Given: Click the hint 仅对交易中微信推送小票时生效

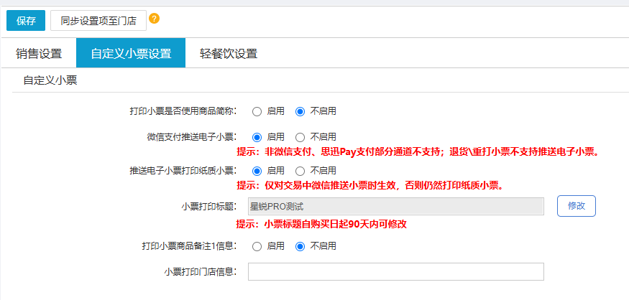Looking at the screenshot, I should 370,186.
